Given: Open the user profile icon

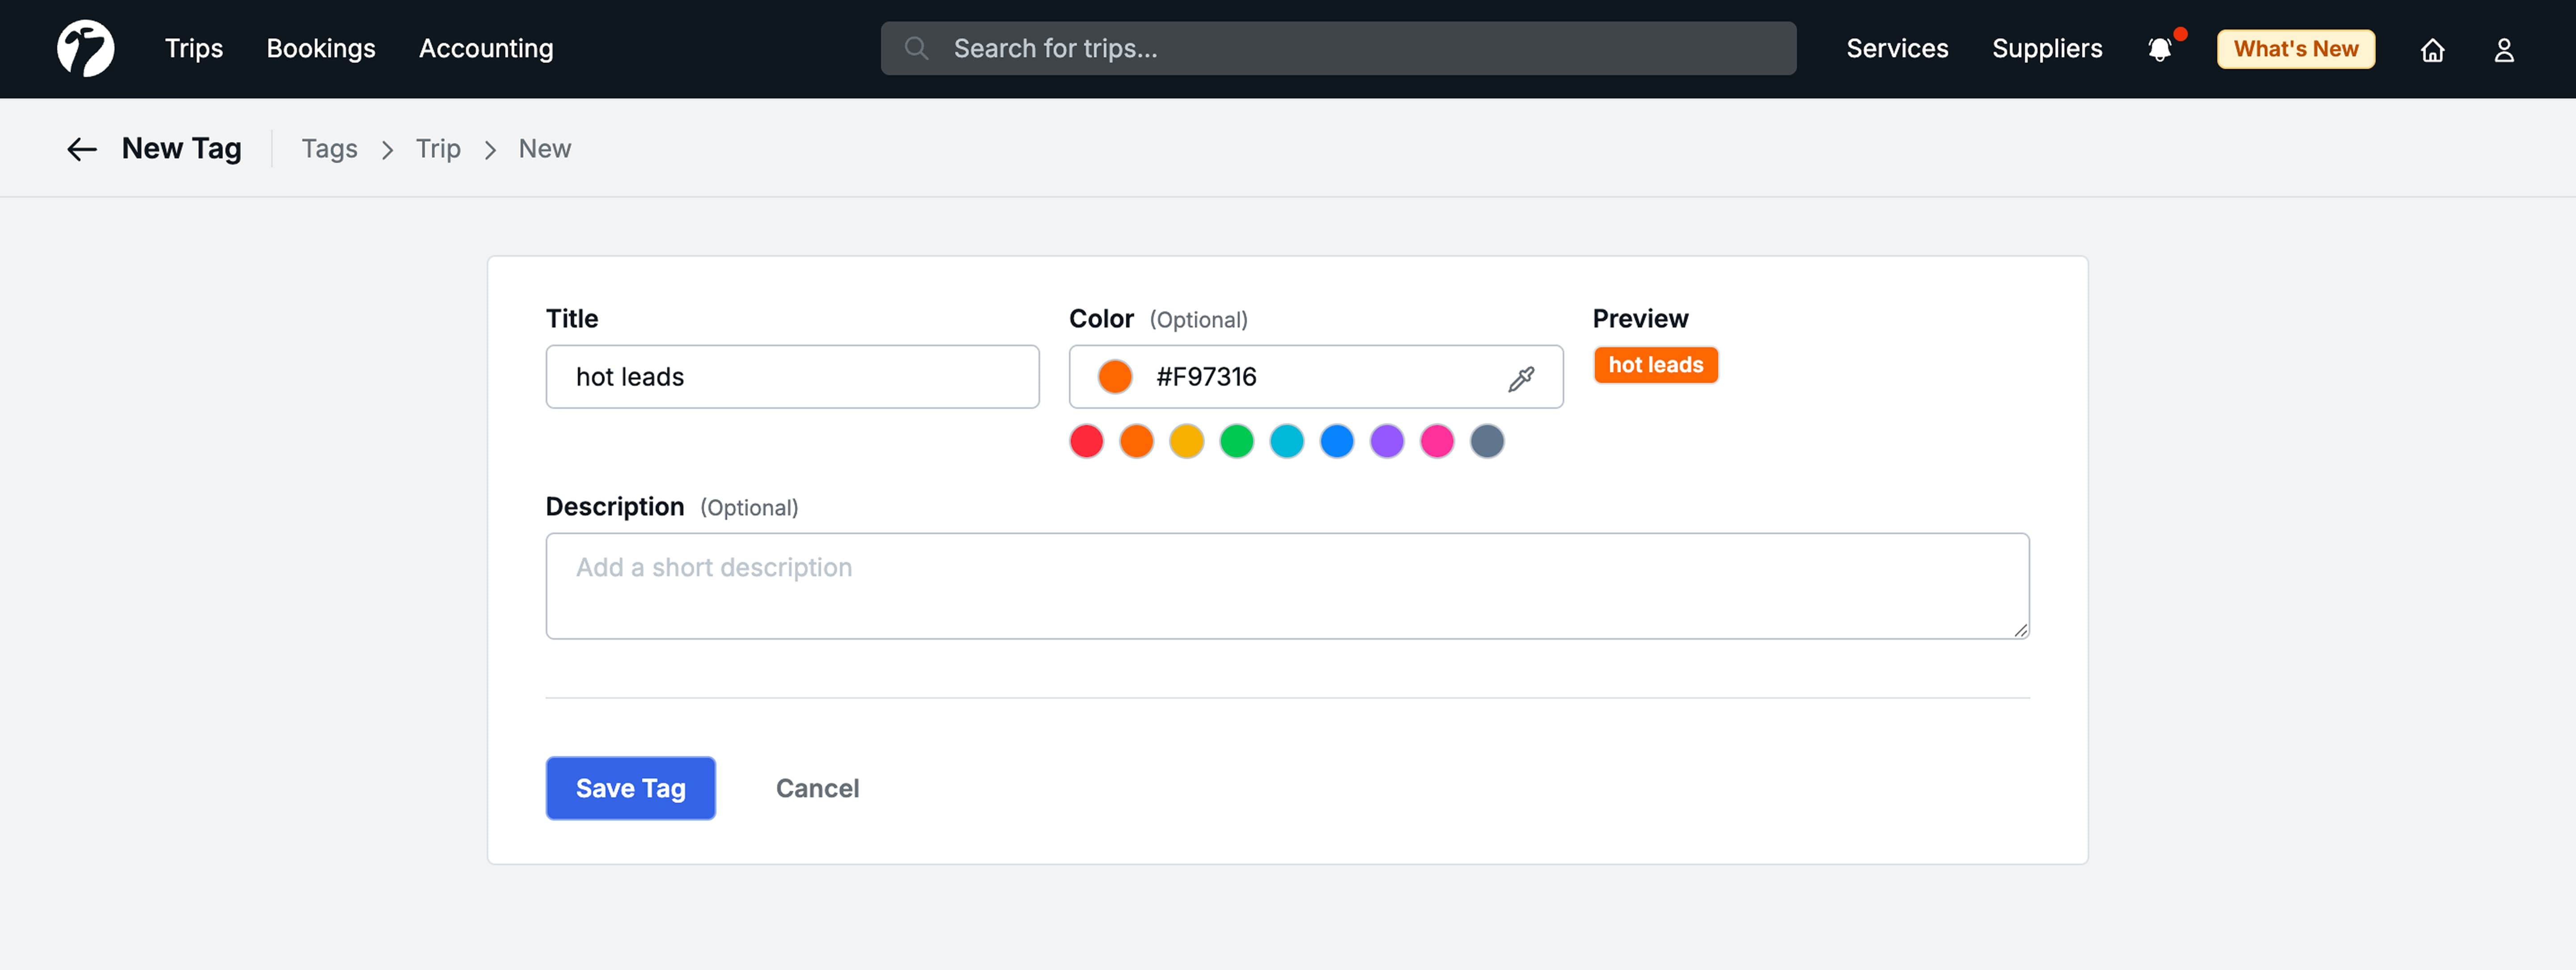Looking at the screenshot, I should coord(2503,49).
